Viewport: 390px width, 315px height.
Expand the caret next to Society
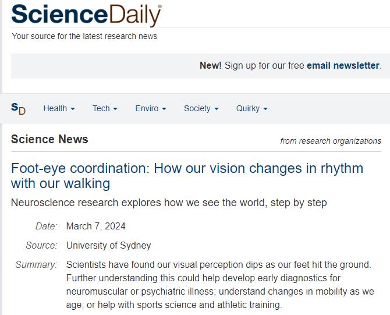(217, 109)
